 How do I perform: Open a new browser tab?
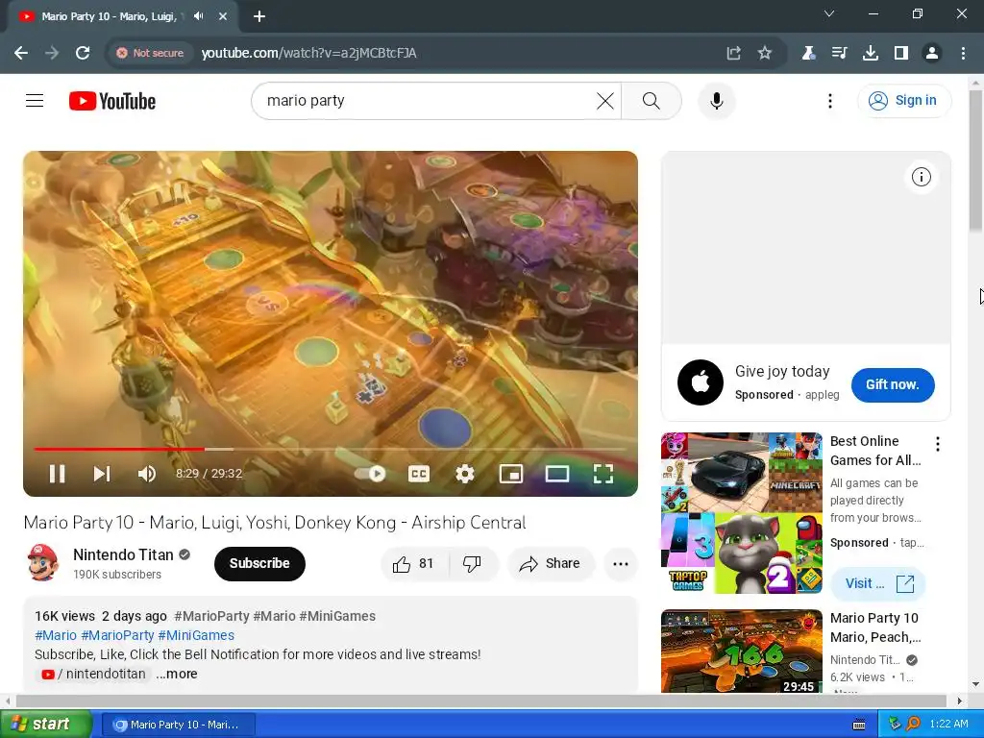[x=259, y=16]
